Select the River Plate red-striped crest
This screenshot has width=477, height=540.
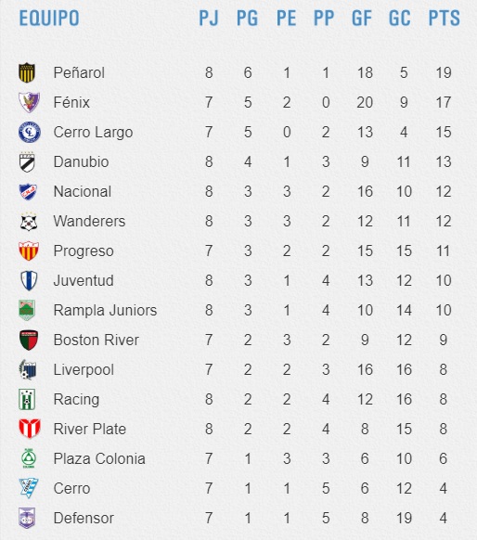(x=30, y=429)
